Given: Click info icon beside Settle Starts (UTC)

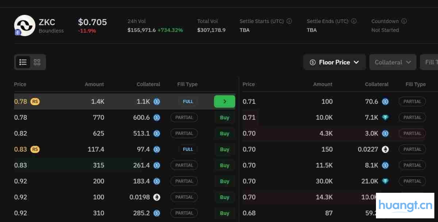Looking at the screenshot, I should coord(289,21).
